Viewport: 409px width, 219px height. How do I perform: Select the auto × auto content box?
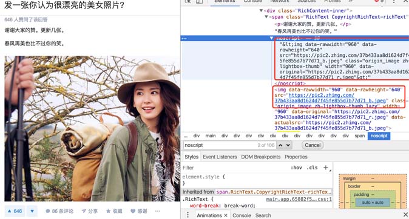tap(373, 202)
